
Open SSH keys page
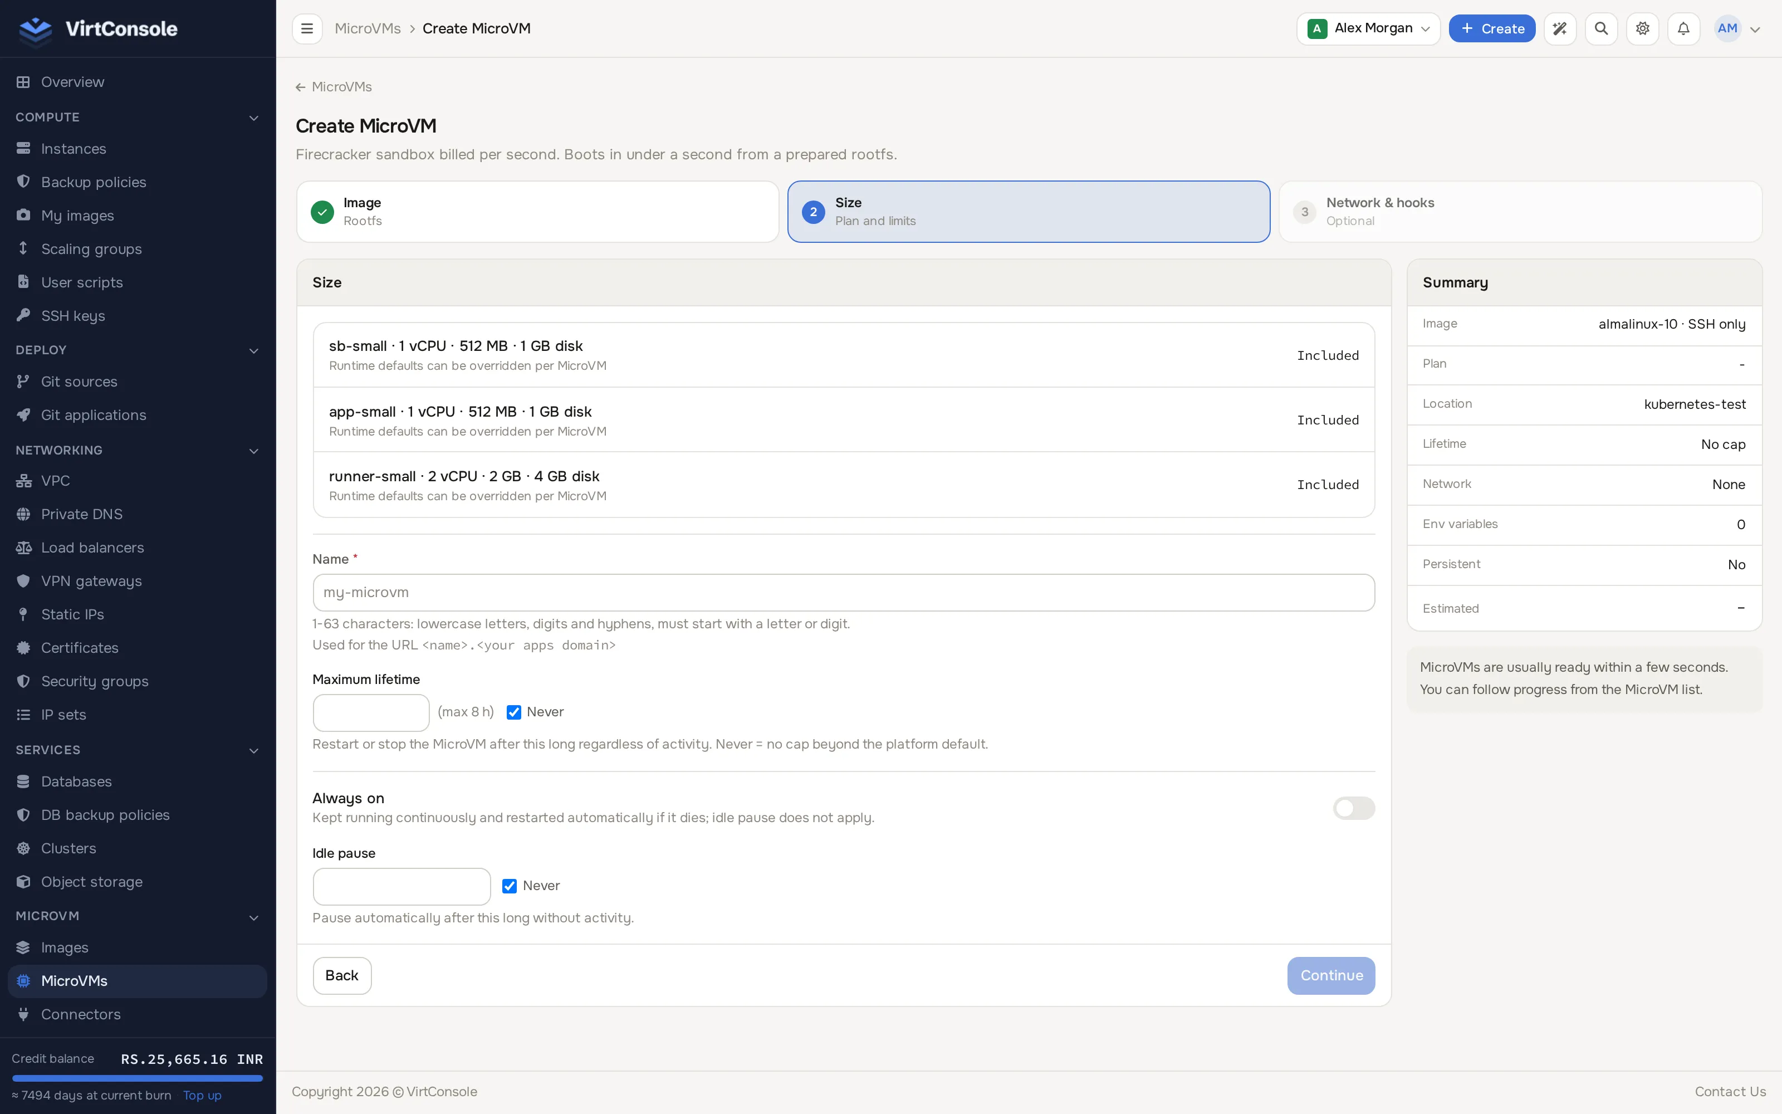pyautogui.click(x=138, y=316)
